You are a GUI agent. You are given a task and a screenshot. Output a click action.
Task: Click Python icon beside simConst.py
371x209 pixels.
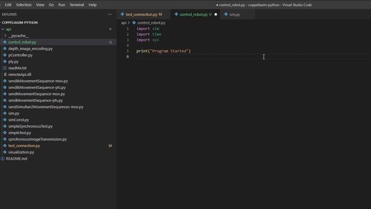5,120
